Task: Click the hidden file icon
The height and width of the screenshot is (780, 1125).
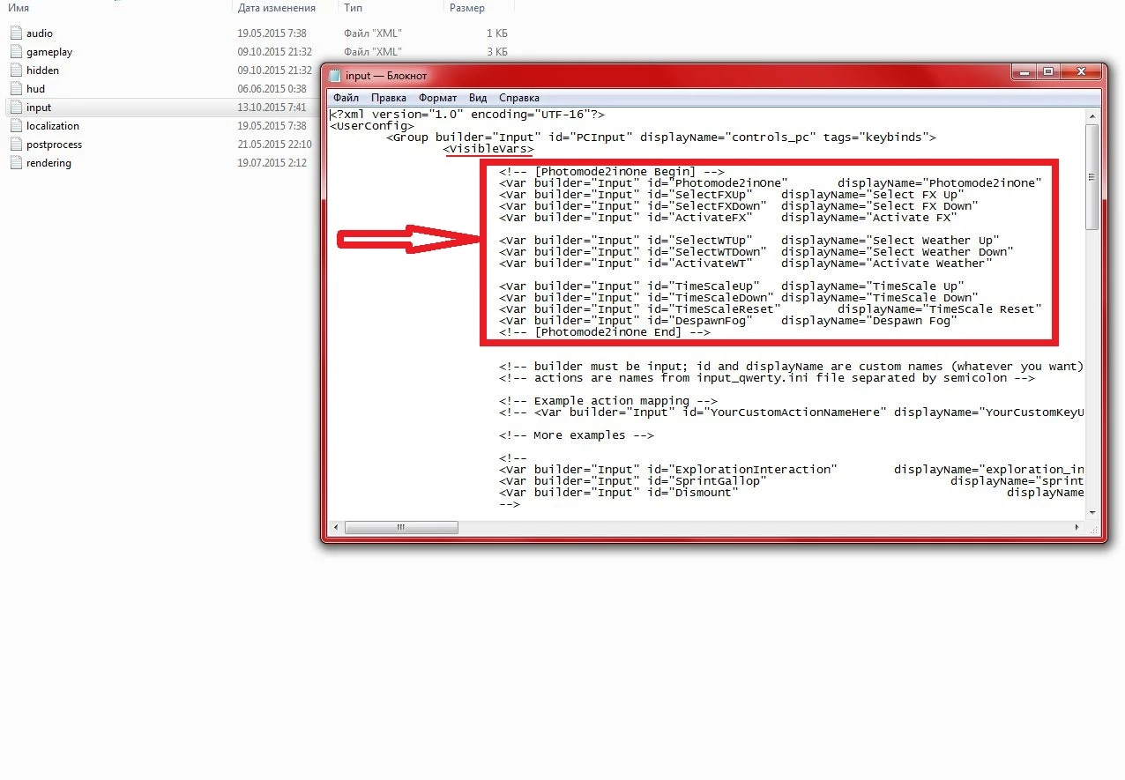Action: coord(15,71)
